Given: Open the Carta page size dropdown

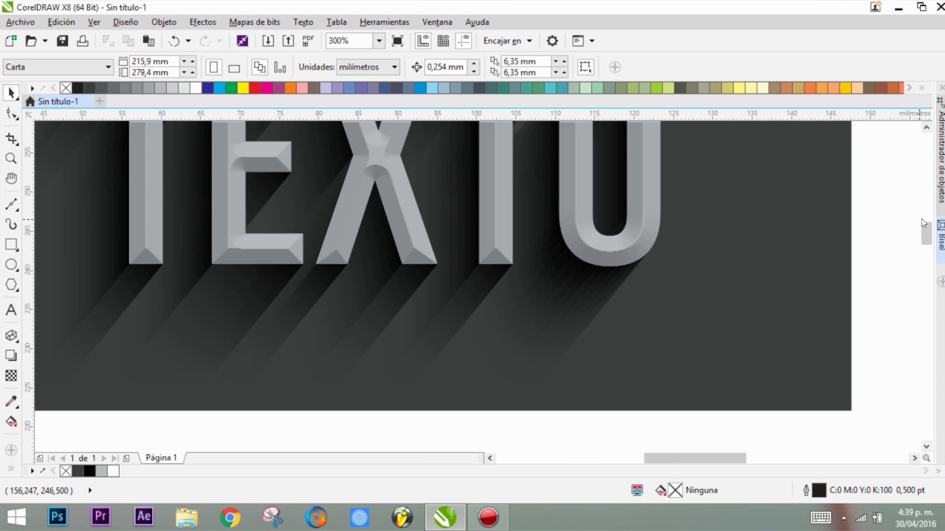Looking at the screenshot, I should (x=108, y=67).
